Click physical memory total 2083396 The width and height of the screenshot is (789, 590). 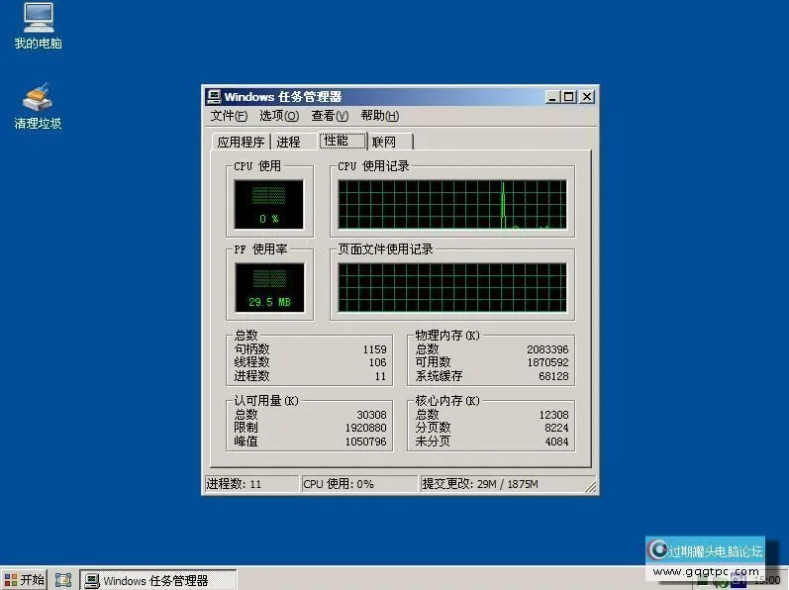tap(547, 349)
